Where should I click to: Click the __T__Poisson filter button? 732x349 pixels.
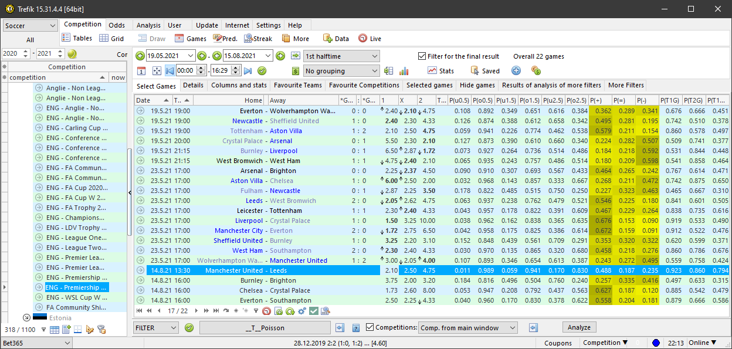(265, 328)
